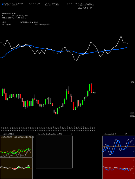Open the empty intraday trading price panel
The height and width of the screenshot is (179, 135).
(54, 152)
